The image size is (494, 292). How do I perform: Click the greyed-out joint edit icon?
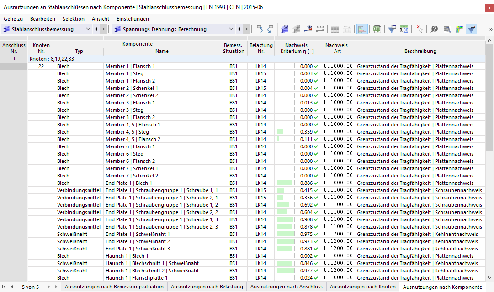(296, 29)
